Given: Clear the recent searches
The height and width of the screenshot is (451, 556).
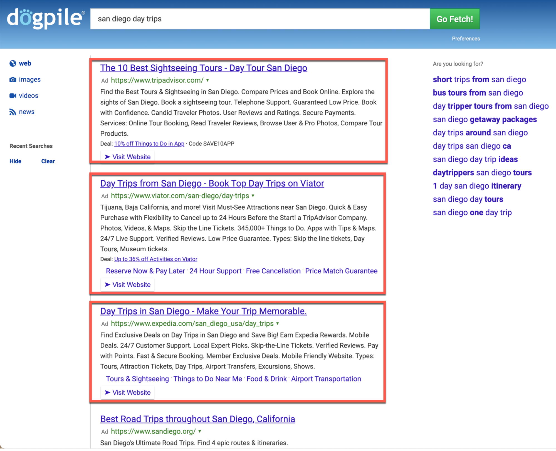Looking at the screenshot, I should coord(48,161).
